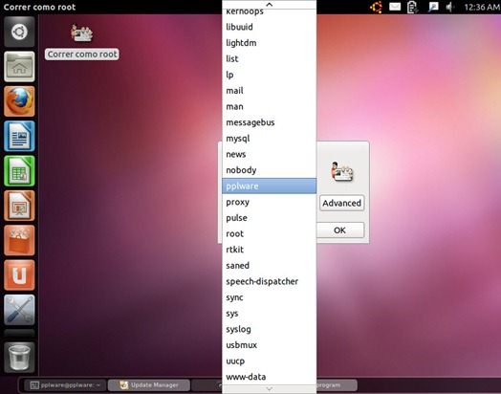
Task: Select nobody user
Action: click(270, 170)
